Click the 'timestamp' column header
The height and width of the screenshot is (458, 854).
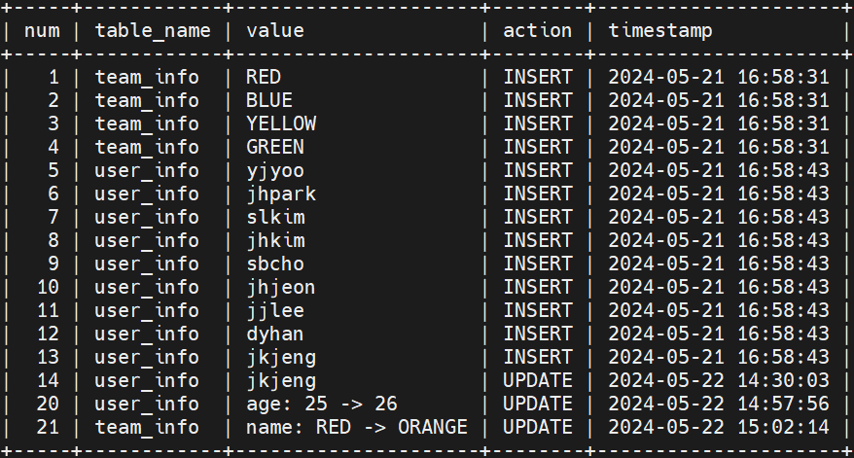click(x=660, y=31)
